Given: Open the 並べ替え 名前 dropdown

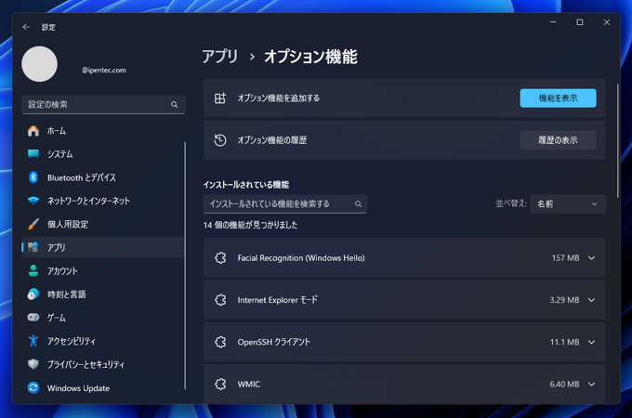Looking at the screenshot, I should coord(568,204).
